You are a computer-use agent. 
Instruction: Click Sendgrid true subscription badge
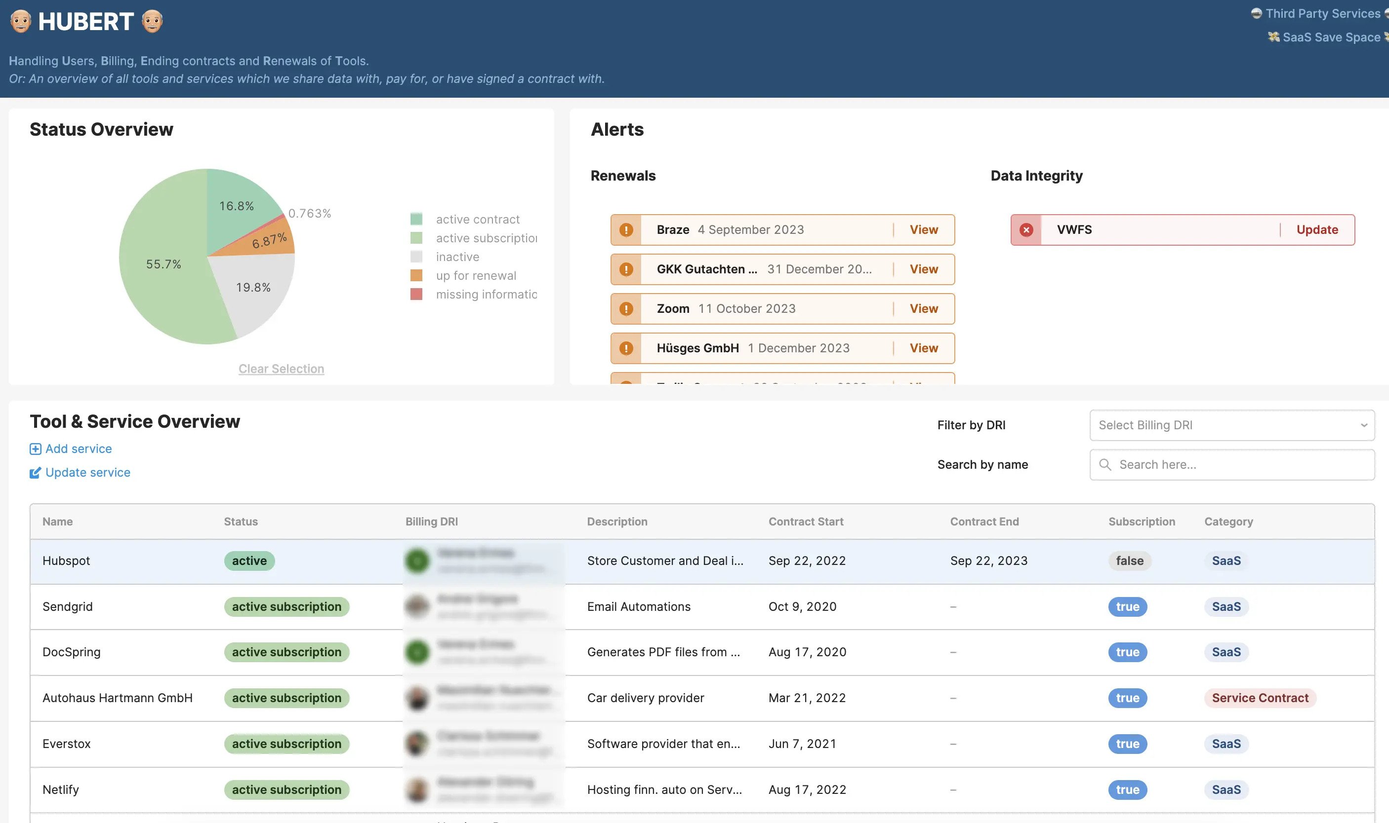(x=1128, y=607)
